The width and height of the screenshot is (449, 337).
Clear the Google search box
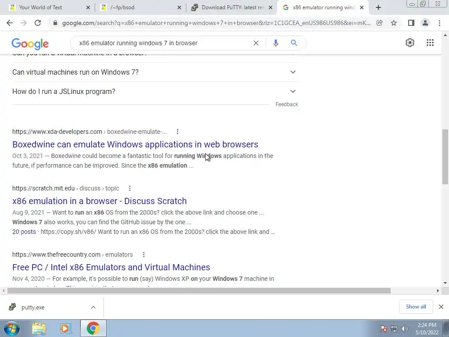coord(256,43)
